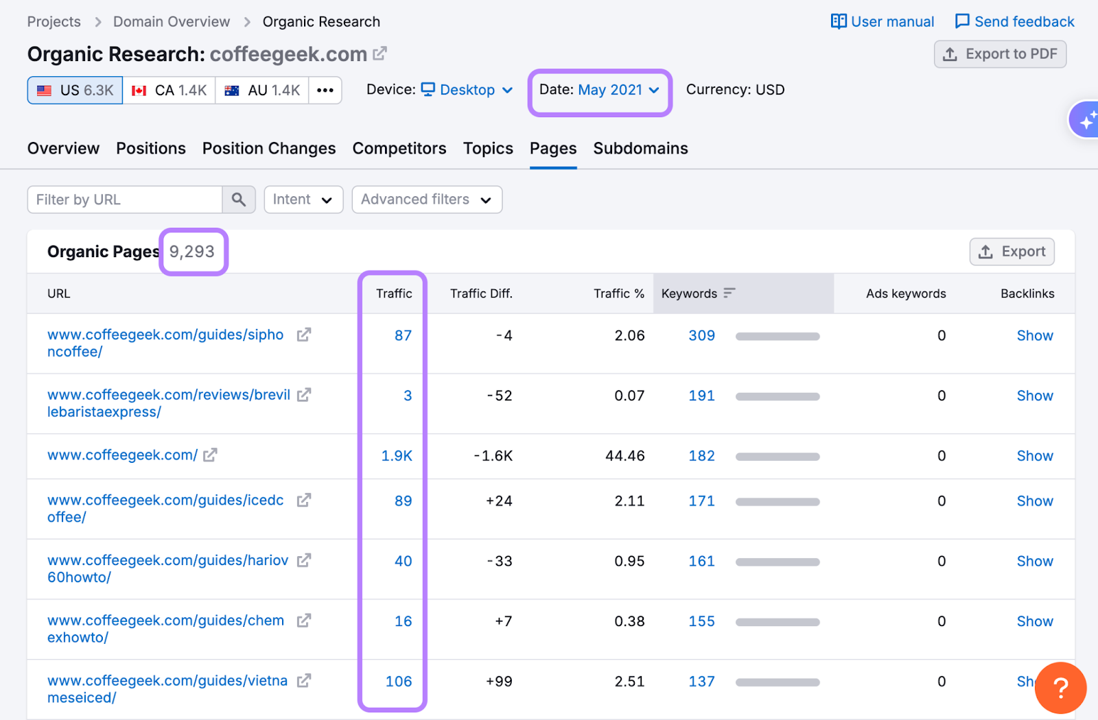This screenshot has width=1098, height=720.
Task: Click the Filter by URL input field
Action: [125, 200]
